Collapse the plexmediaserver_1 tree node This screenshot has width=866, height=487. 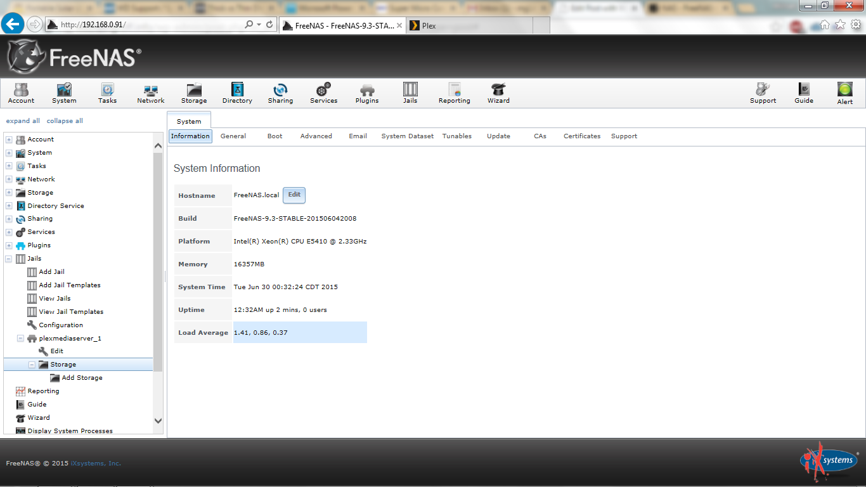[x=20, y=339]
